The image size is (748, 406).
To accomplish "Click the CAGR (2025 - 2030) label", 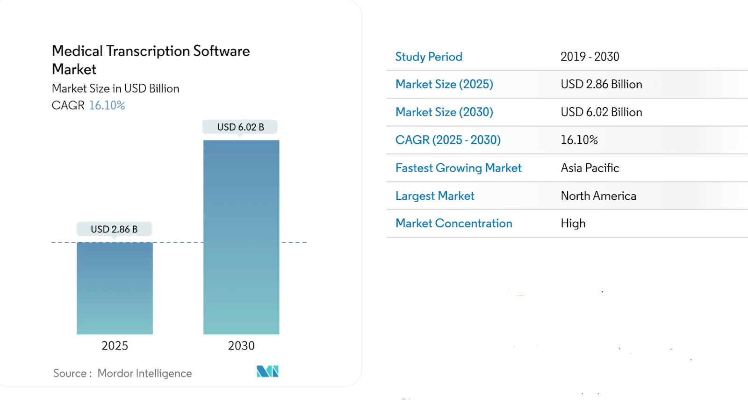I will [x=448, y=140].
